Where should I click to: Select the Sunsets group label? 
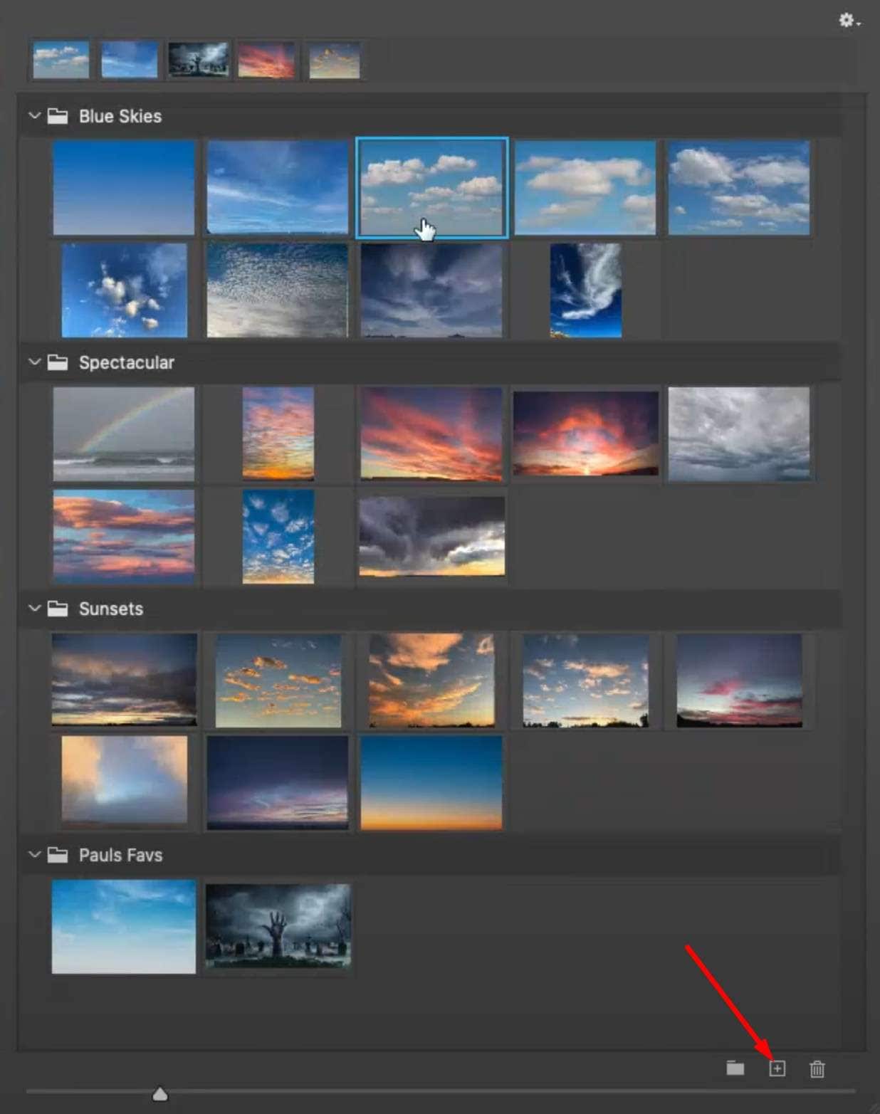click(x=111, y=609)
